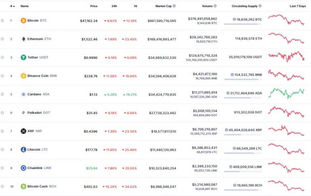
Task: Star Bitcoin to add to watchlist
Action: coord(2,21)
